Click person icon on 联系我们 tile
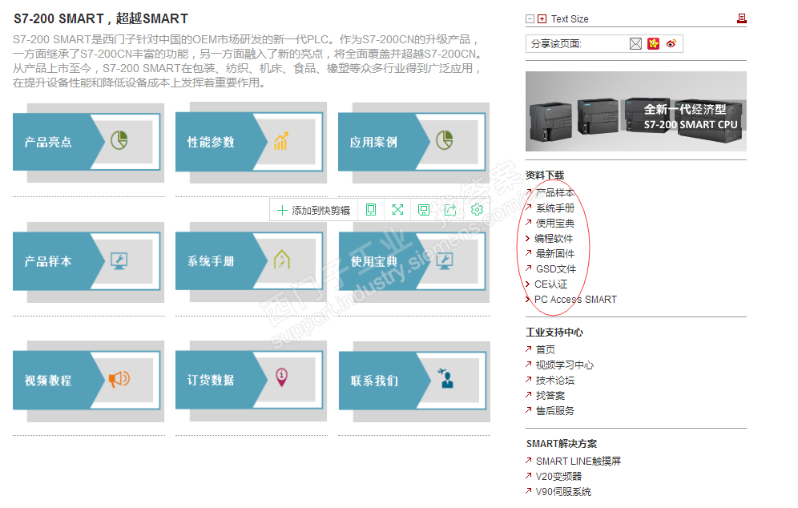This screenshot has height=508, width=798. click(445, 379)
